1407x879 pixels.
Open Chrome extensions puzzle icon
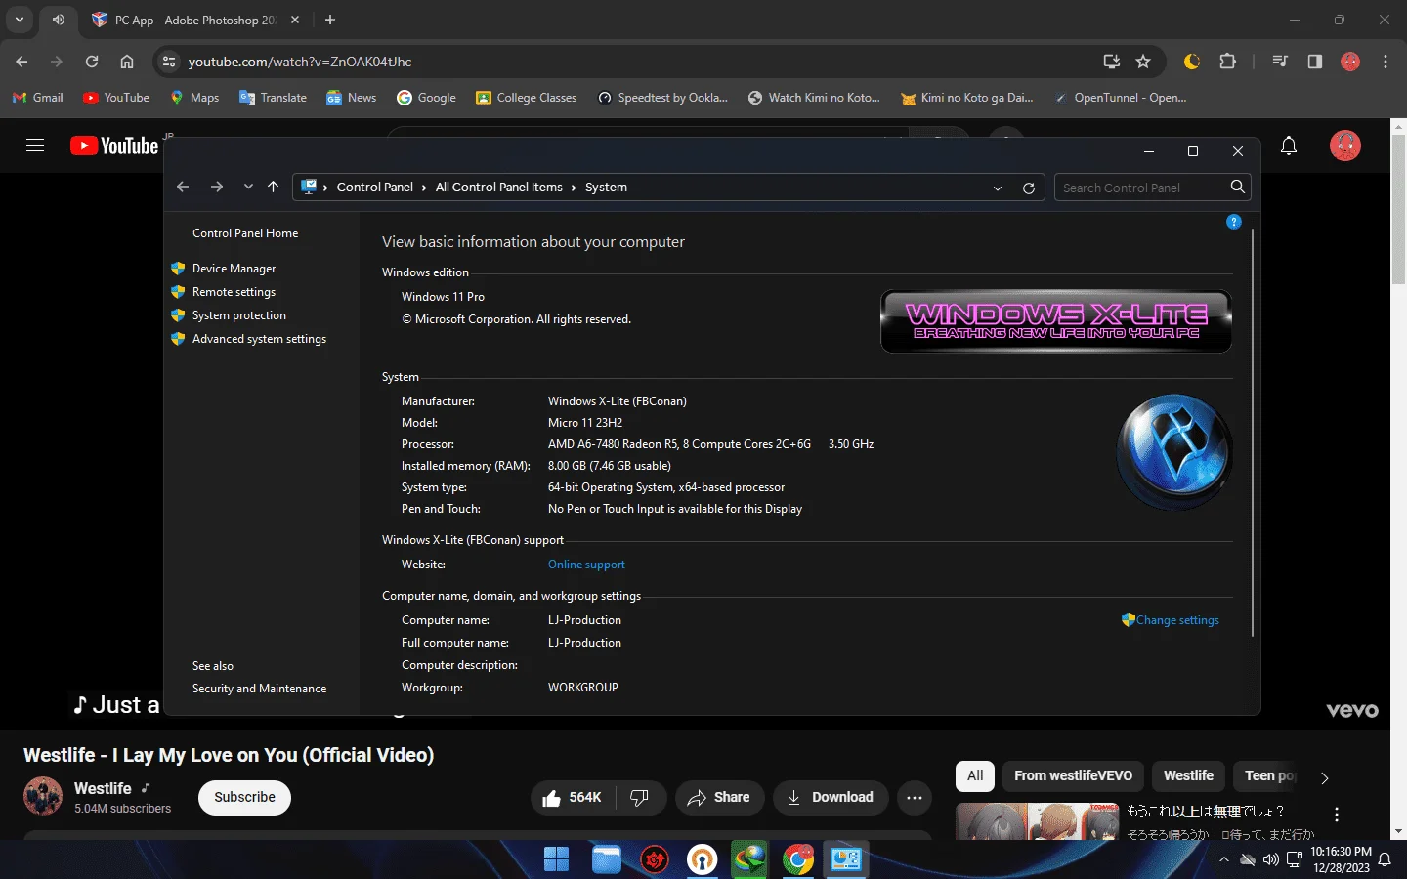pos(1228,62)
